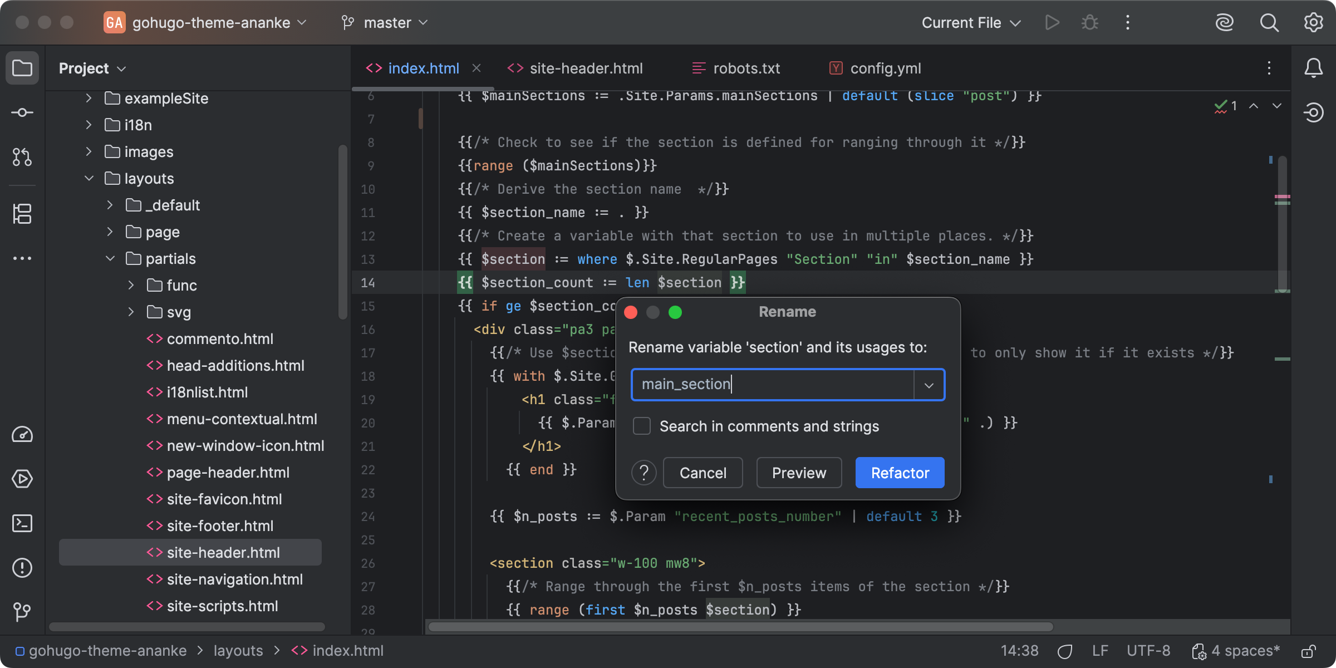The width and height of the screenshot is (1336, 668).
Task: Open the gohugo-theme-ananke project dropdown
Action: click(205, 23)
